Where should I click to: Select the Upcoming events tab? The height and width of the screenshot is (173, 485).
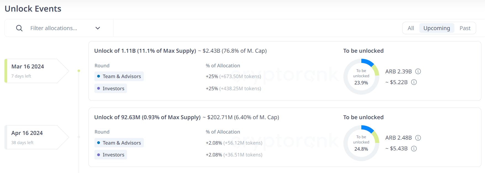[x=436, y=28]
